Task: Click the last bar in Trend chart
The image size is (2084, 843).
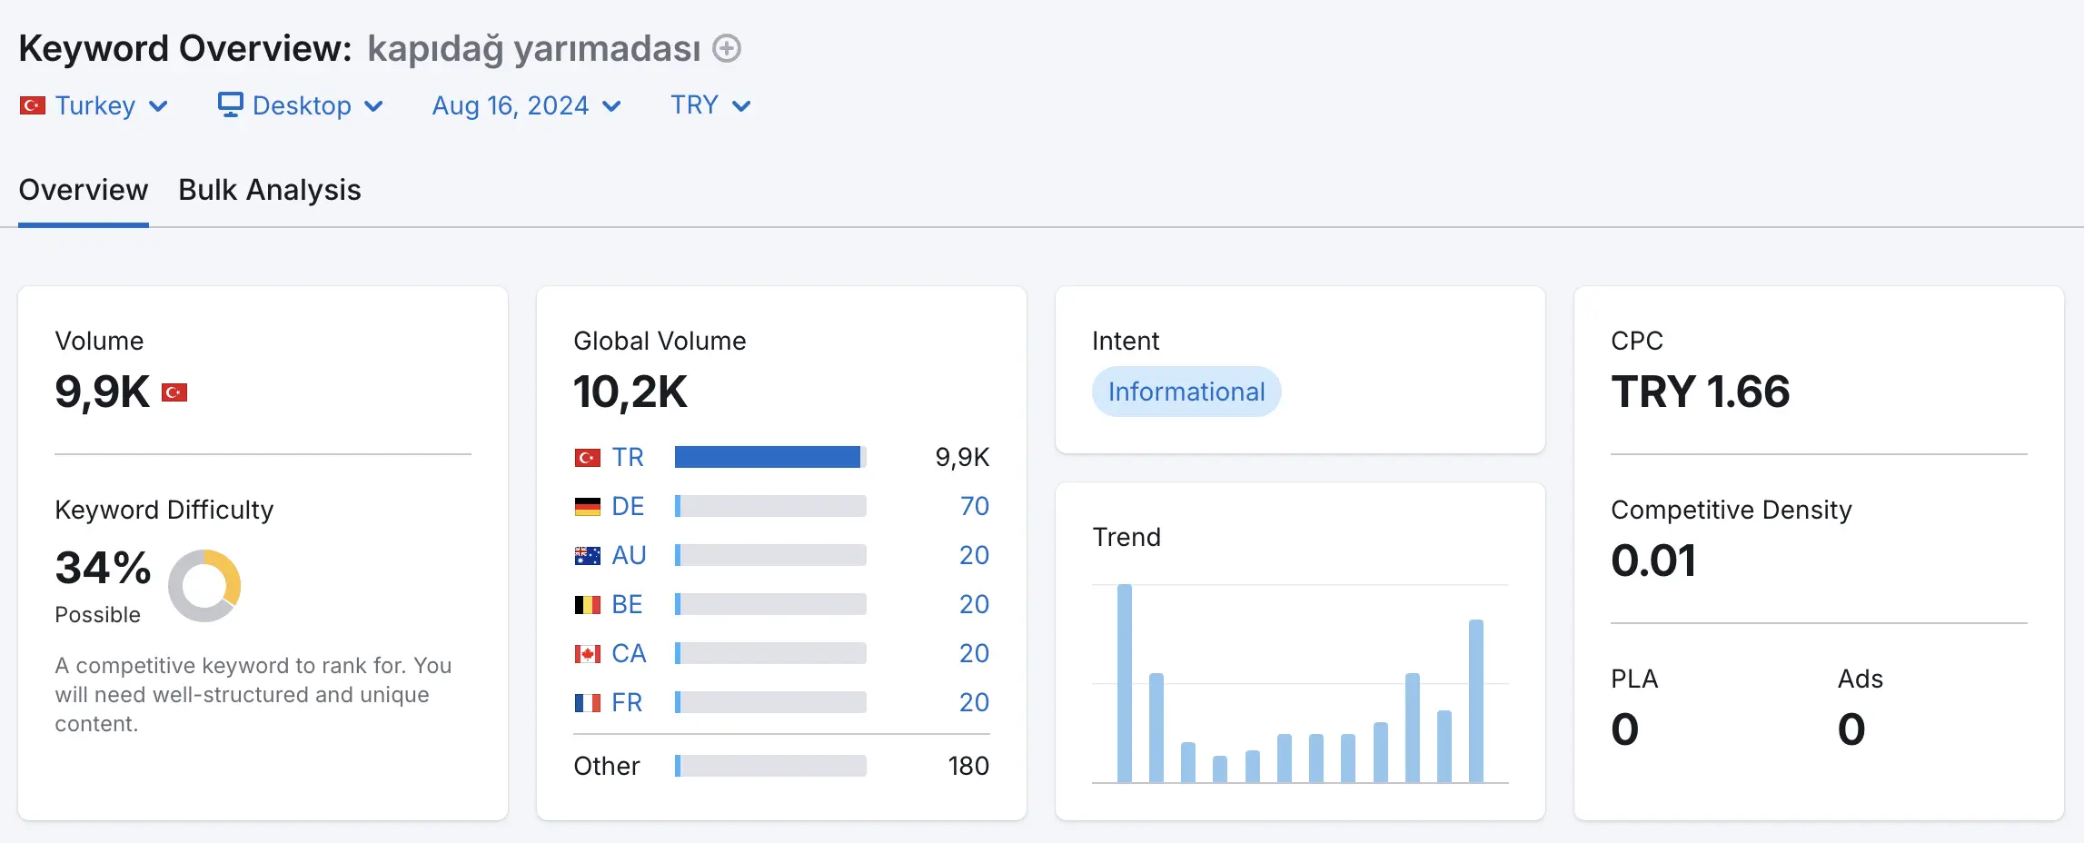Action: pos(1476,701)
